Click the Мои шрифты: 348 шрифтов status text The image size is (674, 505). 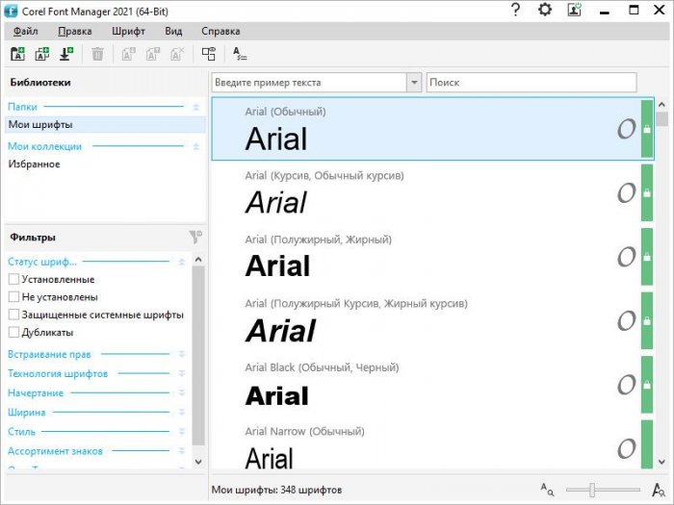(x=276, y=490)
